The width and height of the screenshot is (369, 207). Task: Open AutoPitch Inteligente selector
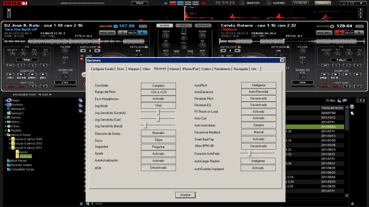258,85
